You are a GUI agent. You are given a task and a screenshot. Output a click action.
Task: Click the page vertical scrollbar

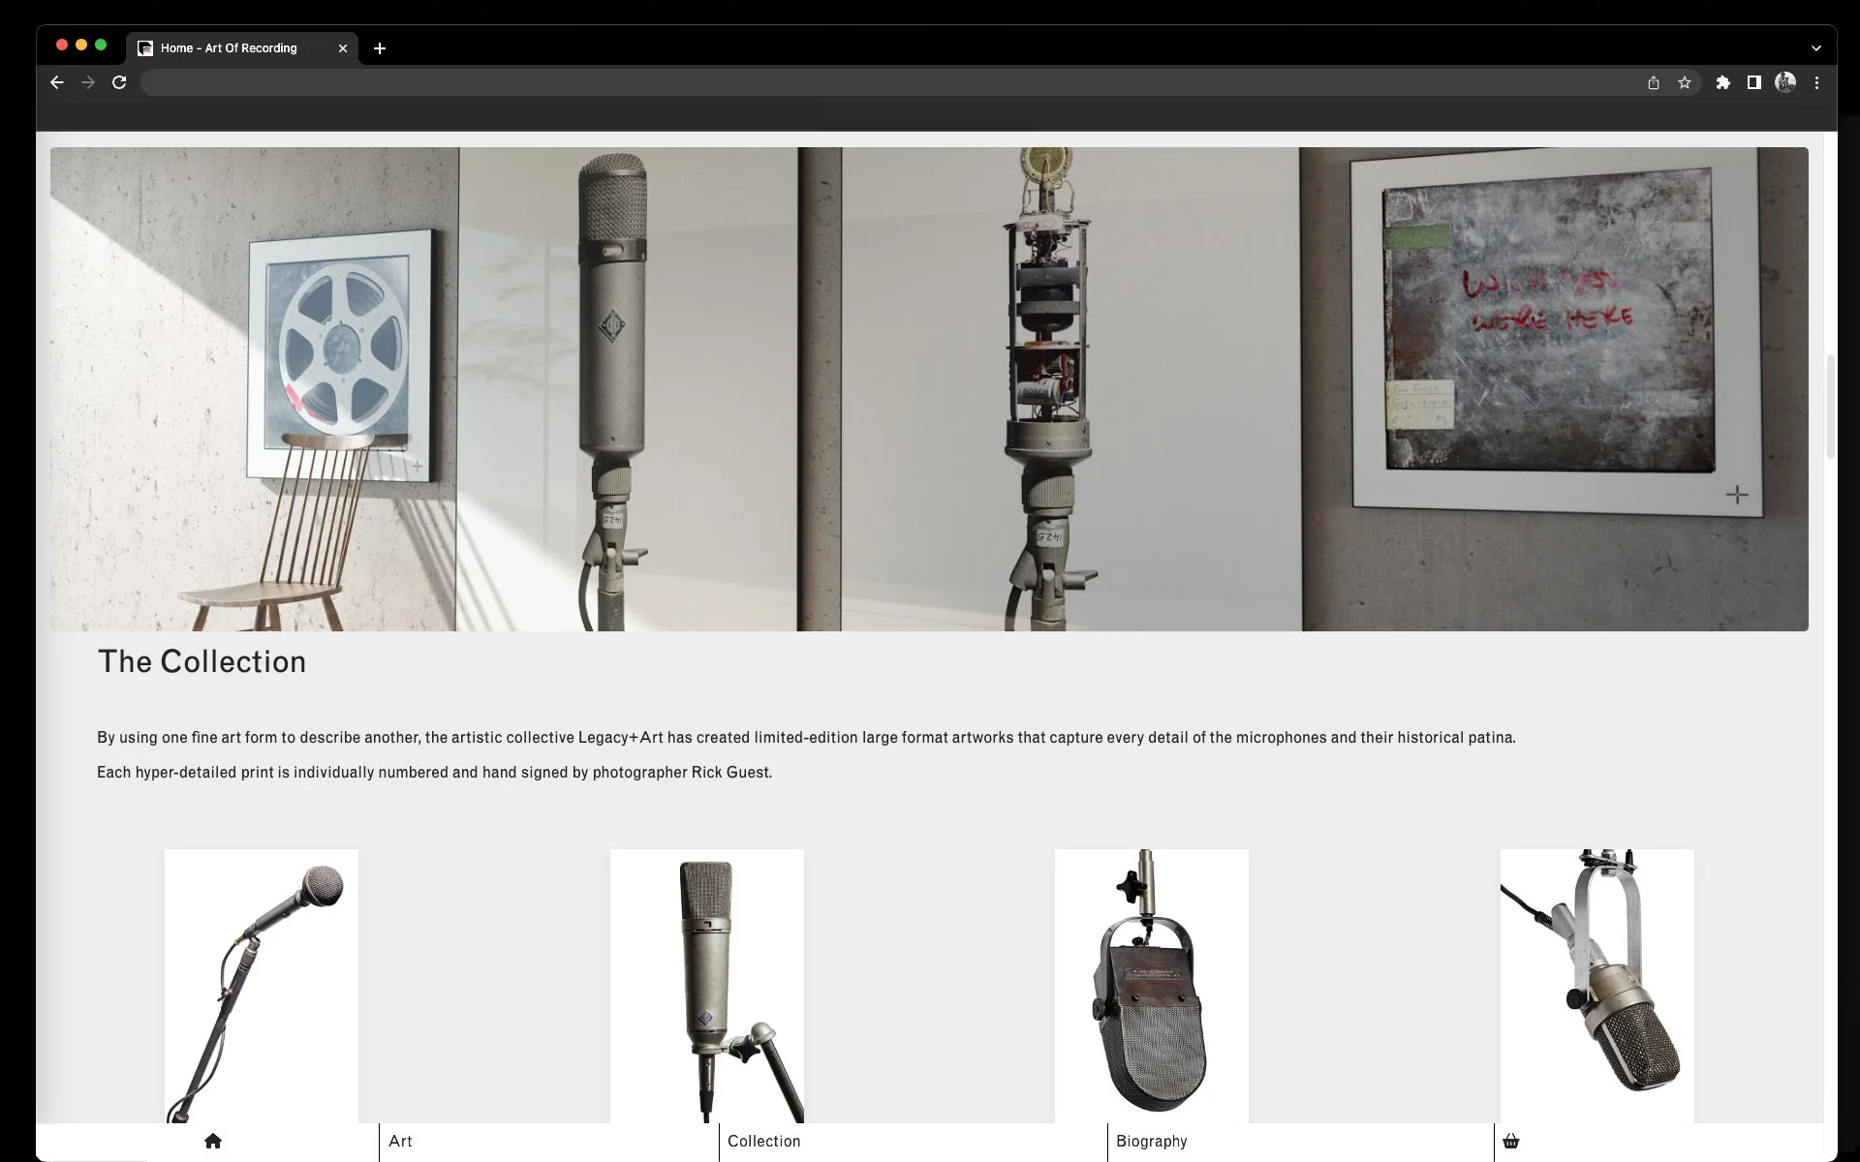pyautogui.click(x=1830, y=407)
